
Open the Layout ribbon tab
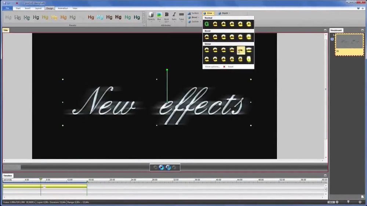click(x=38, y=8)
